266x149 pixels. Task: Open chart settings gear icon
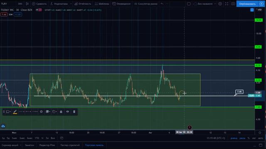pos(220,4)
